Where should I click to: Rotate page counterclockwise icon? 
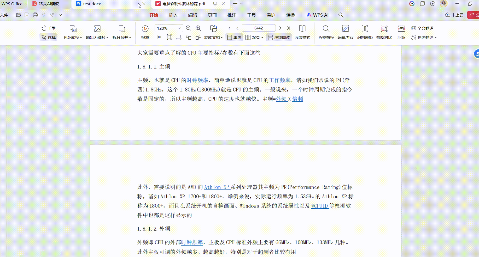(189, 37)
